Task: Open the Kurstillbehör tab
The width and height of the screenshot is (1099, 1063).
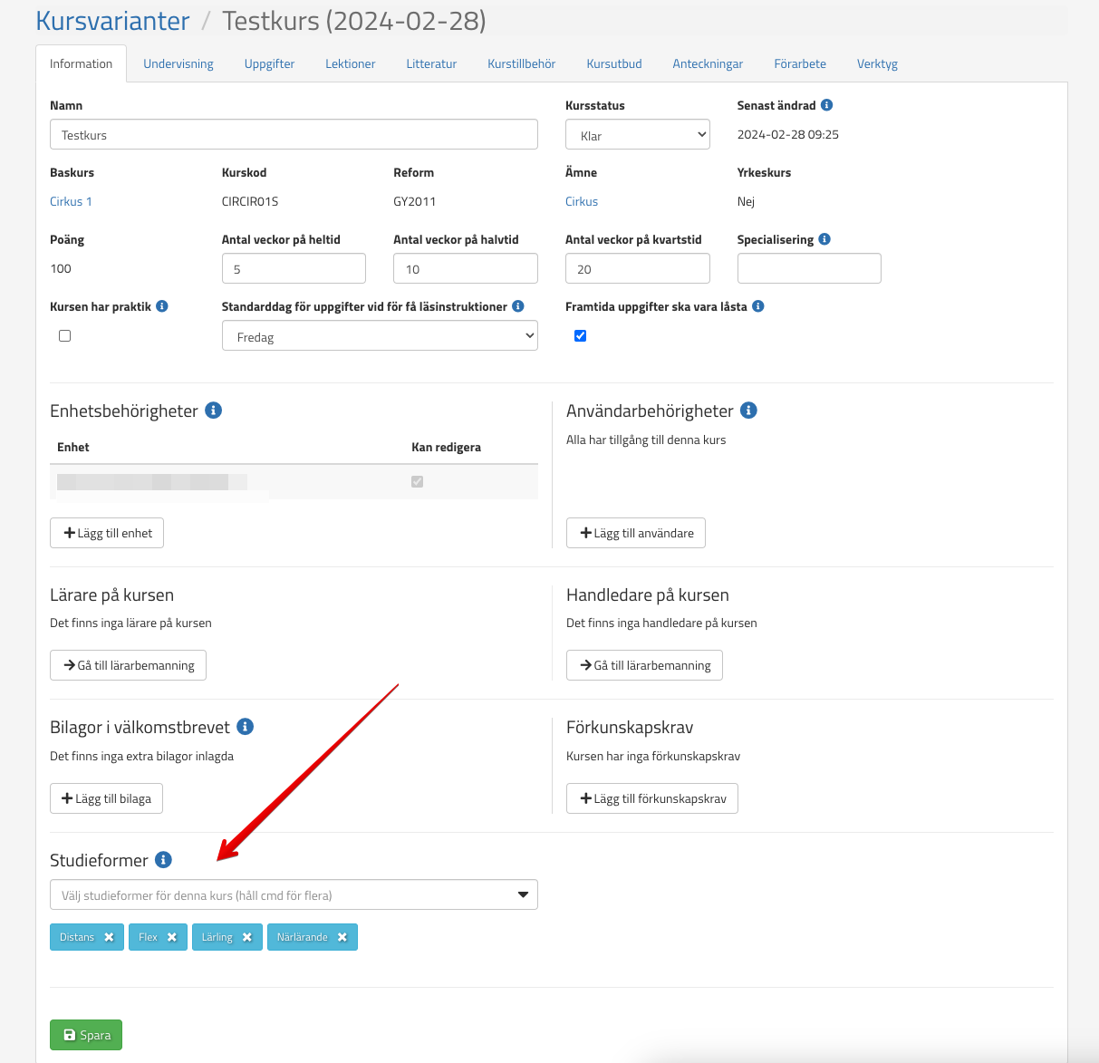Action: coord(521,63)
